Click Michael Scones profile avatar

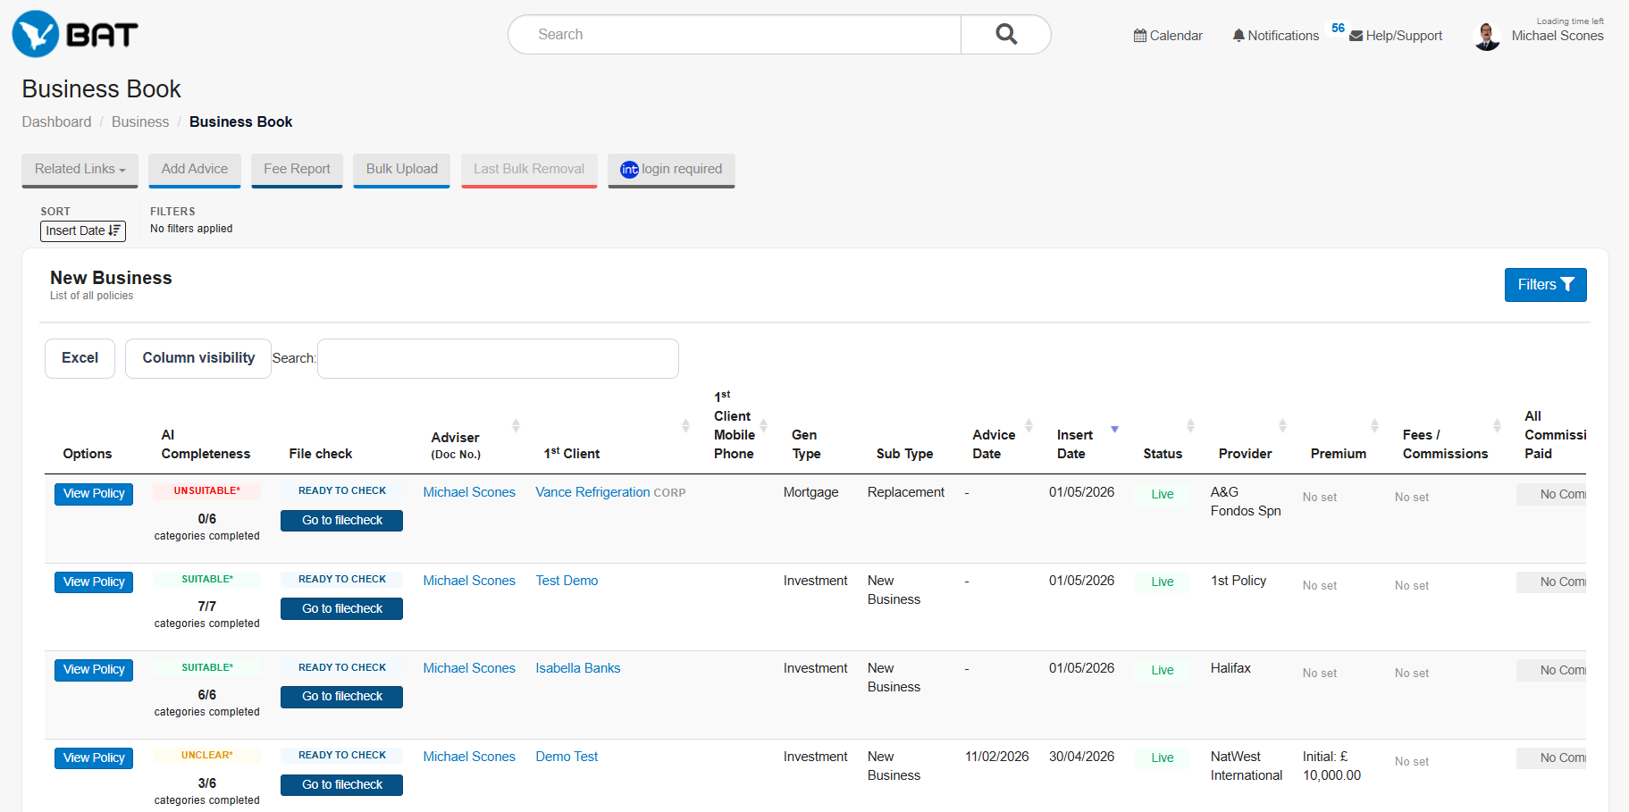tap(1487, 36)
